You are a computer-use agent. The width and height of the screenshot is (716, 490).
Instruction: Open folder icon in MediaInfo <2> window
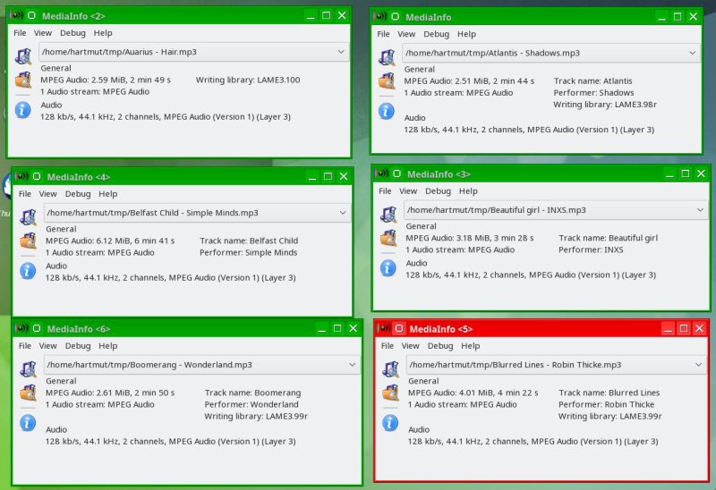(23, 80)
